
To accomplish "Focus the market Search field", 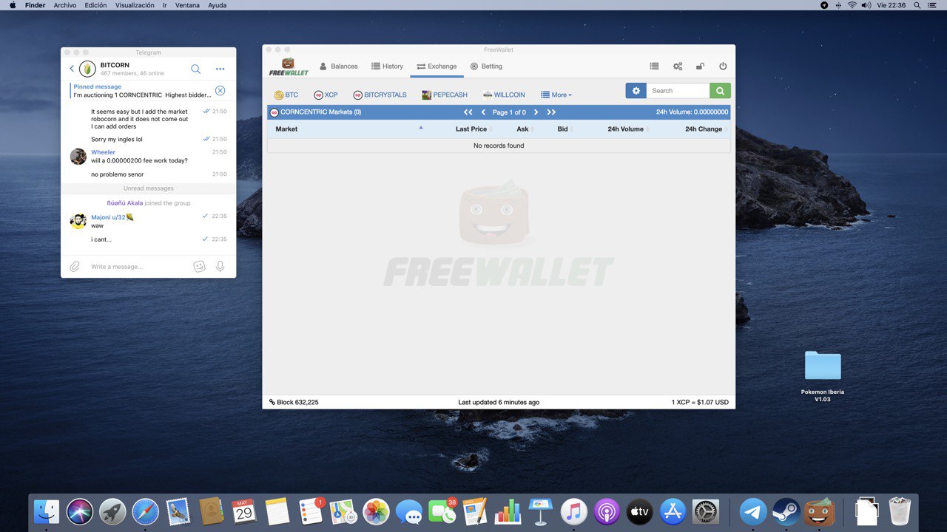I will point(678,91).
